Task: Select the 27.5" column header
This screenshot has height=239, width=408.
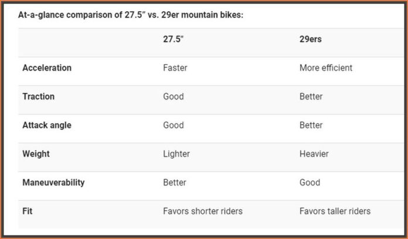Action: (174, 39)
